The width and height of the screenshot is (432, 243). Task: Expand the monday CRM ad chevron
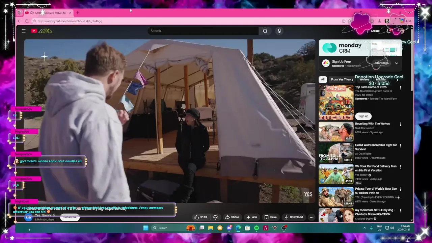coord(397,63)
